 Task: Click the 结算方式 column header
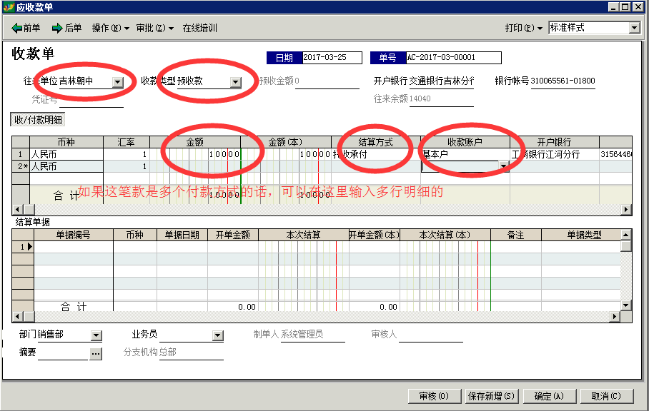[375, 142]
